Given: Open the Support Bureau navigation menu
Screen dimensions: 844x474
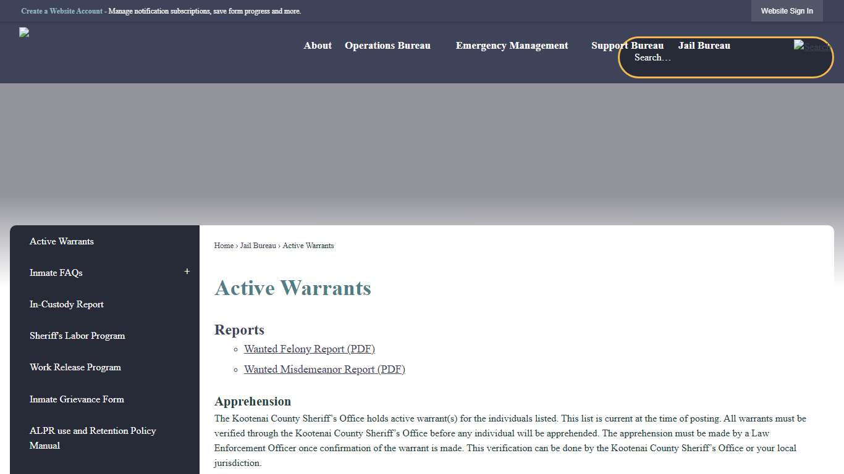Looking at the screenshot, I should 627,45.
